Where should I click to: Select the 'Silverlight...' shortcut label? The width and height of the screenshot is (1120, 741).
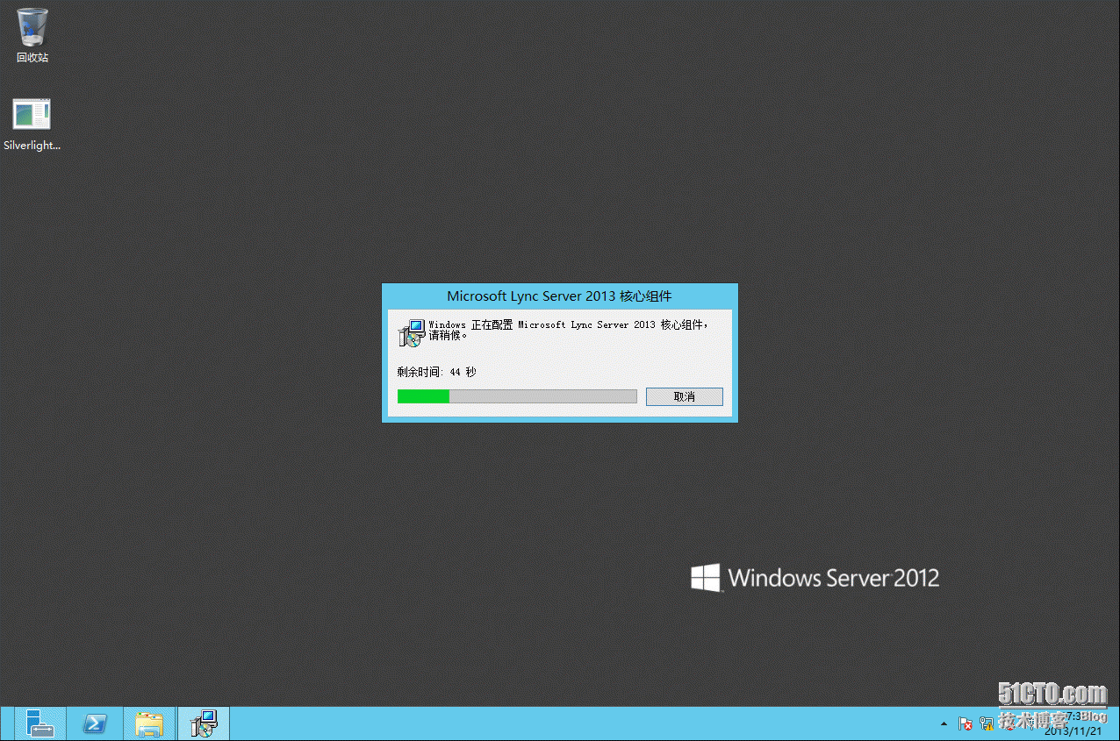tap(32, 146)
